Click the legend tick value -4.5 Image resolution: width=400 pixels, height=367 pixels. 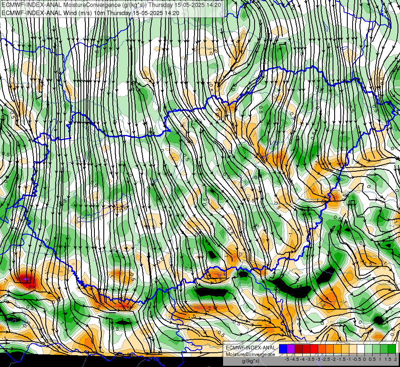(295, 359)
